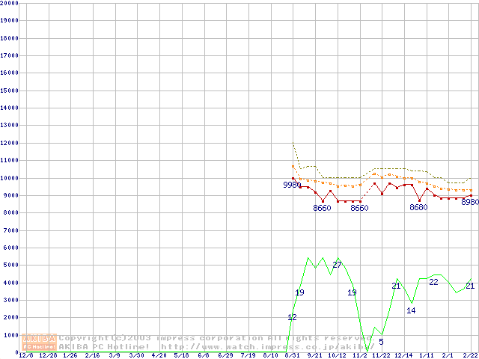Viewport: 479px width, 359px height.
Task: Click the 27 count label on green line
Action: [337, 265]
